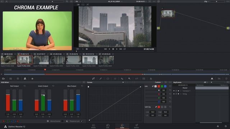Enable blue channel in curves Edit
The height and width of the screenshot is (129, 230).
[165, 86]
